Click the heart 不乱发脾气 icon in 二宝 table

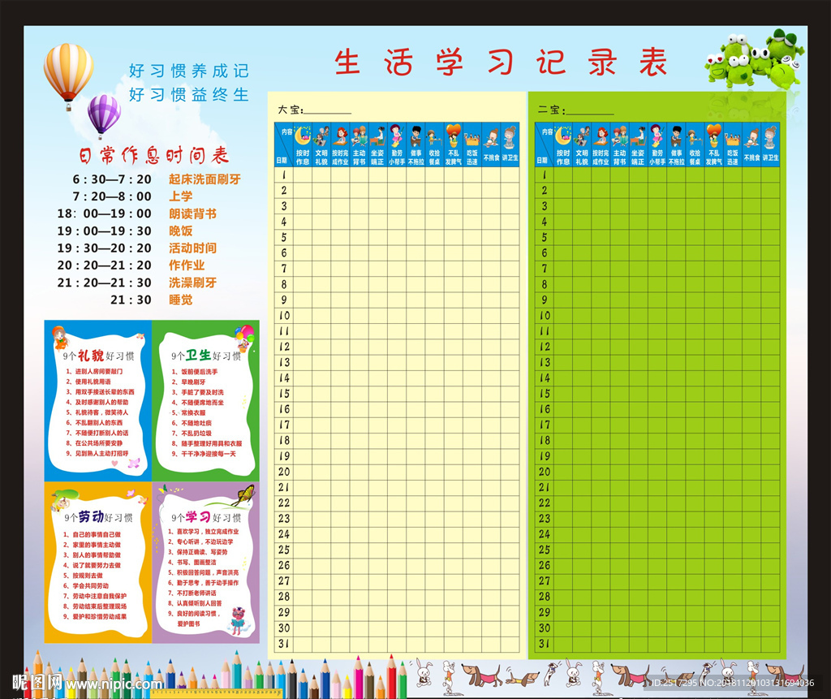tap(714, 136)
